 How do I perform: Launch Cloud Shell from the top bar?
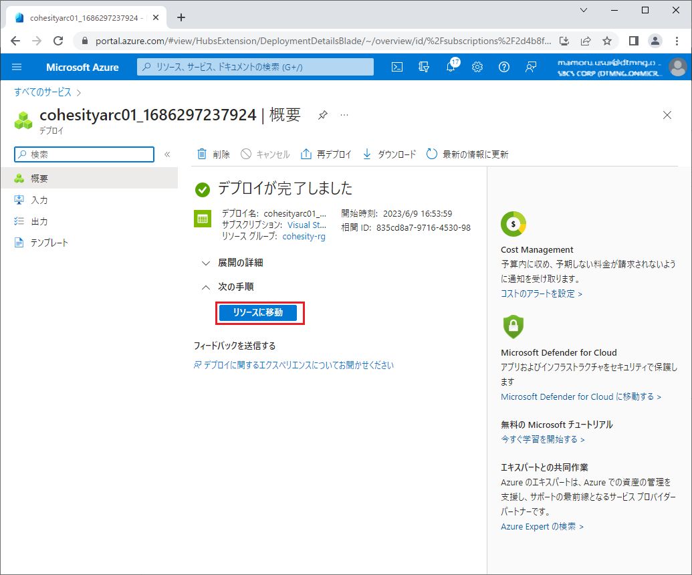click(x=397, y=67)
